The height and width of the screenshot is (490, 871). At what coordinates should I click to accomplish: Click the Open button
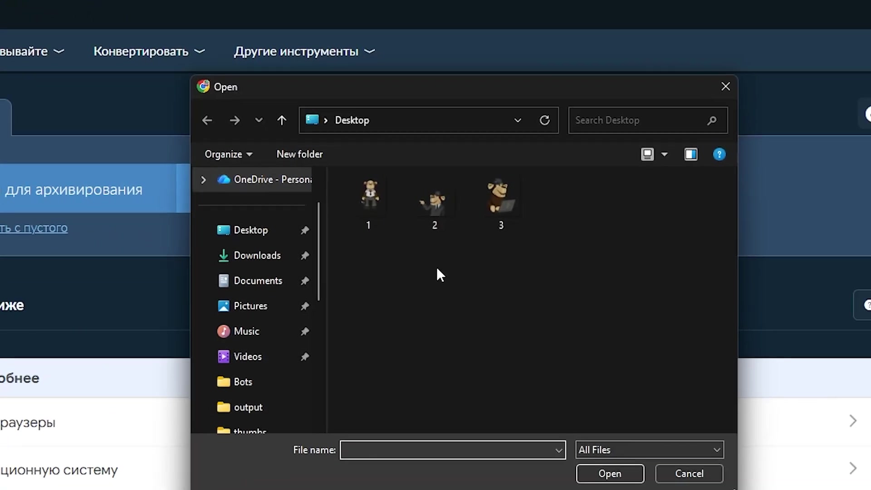point(610,474)
